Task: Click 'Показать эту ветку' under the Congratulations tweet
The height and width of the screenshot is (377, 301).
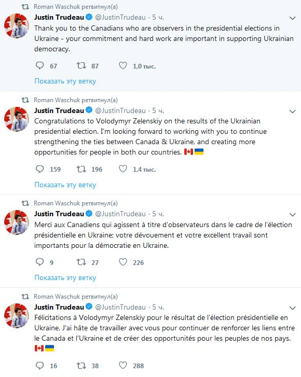Action: (x=65, y=185)
